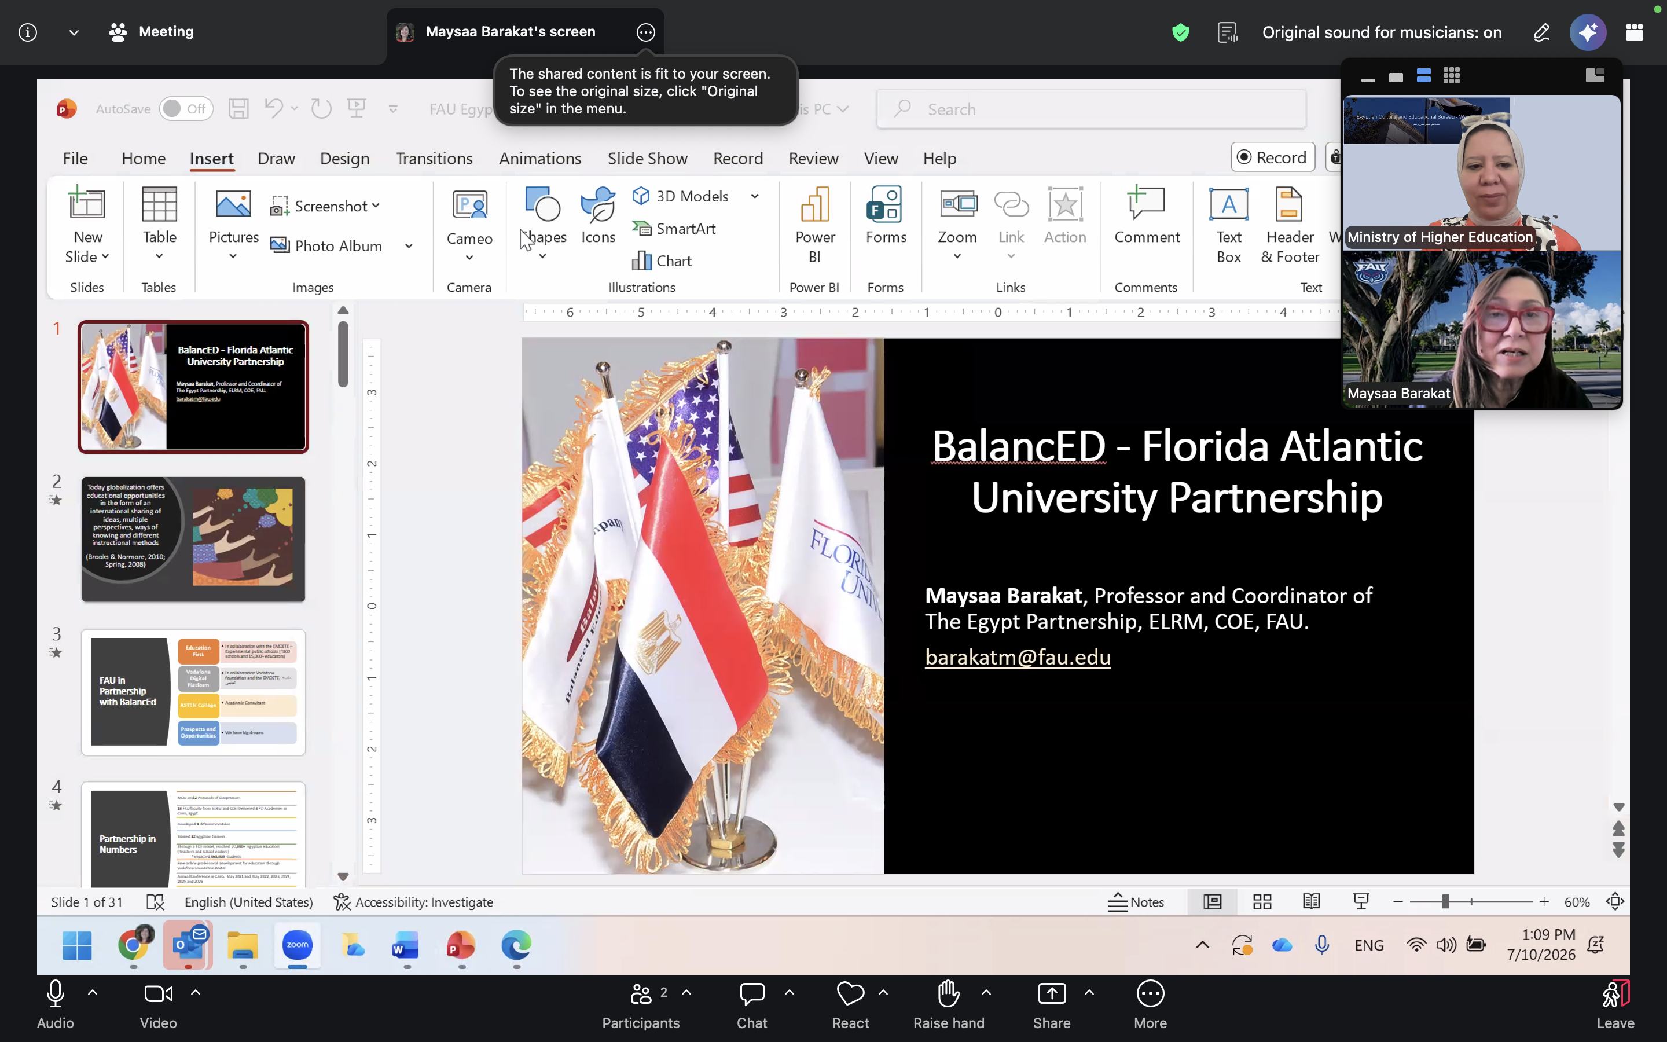Insert Forms into the slide
The height and width of the screenshot is (1042, 1667).
point(885,204)
